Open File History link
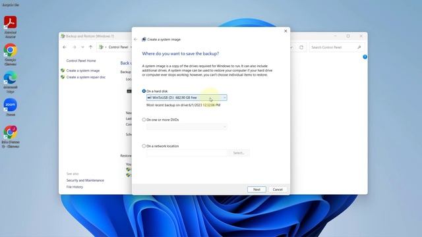 coord(75,187)
